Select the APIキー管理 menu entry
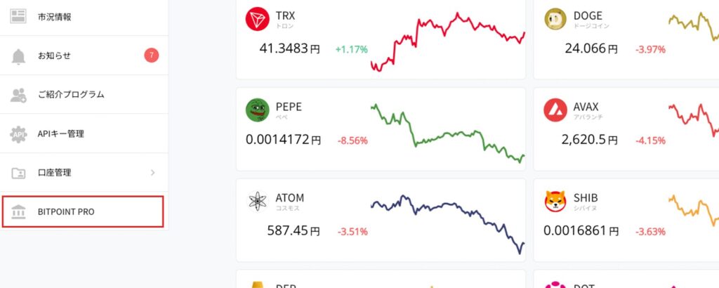 (x=61, y=133)
